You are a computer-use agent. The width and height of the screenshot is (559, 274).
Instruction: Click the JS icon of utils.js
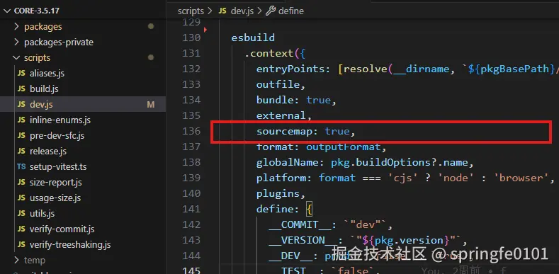(21, 213)
